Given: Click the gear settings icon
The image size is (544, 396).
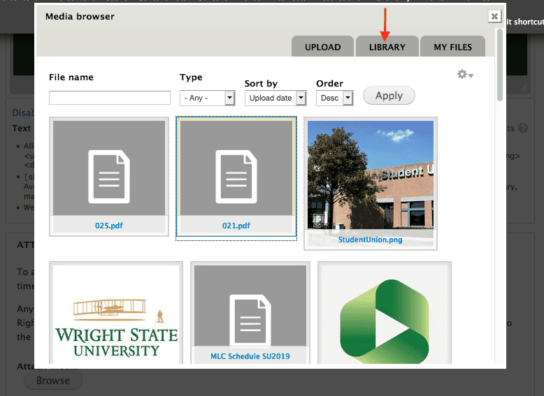Looking at the screenshot, I should pyautogui.click(x=462, y=75).
